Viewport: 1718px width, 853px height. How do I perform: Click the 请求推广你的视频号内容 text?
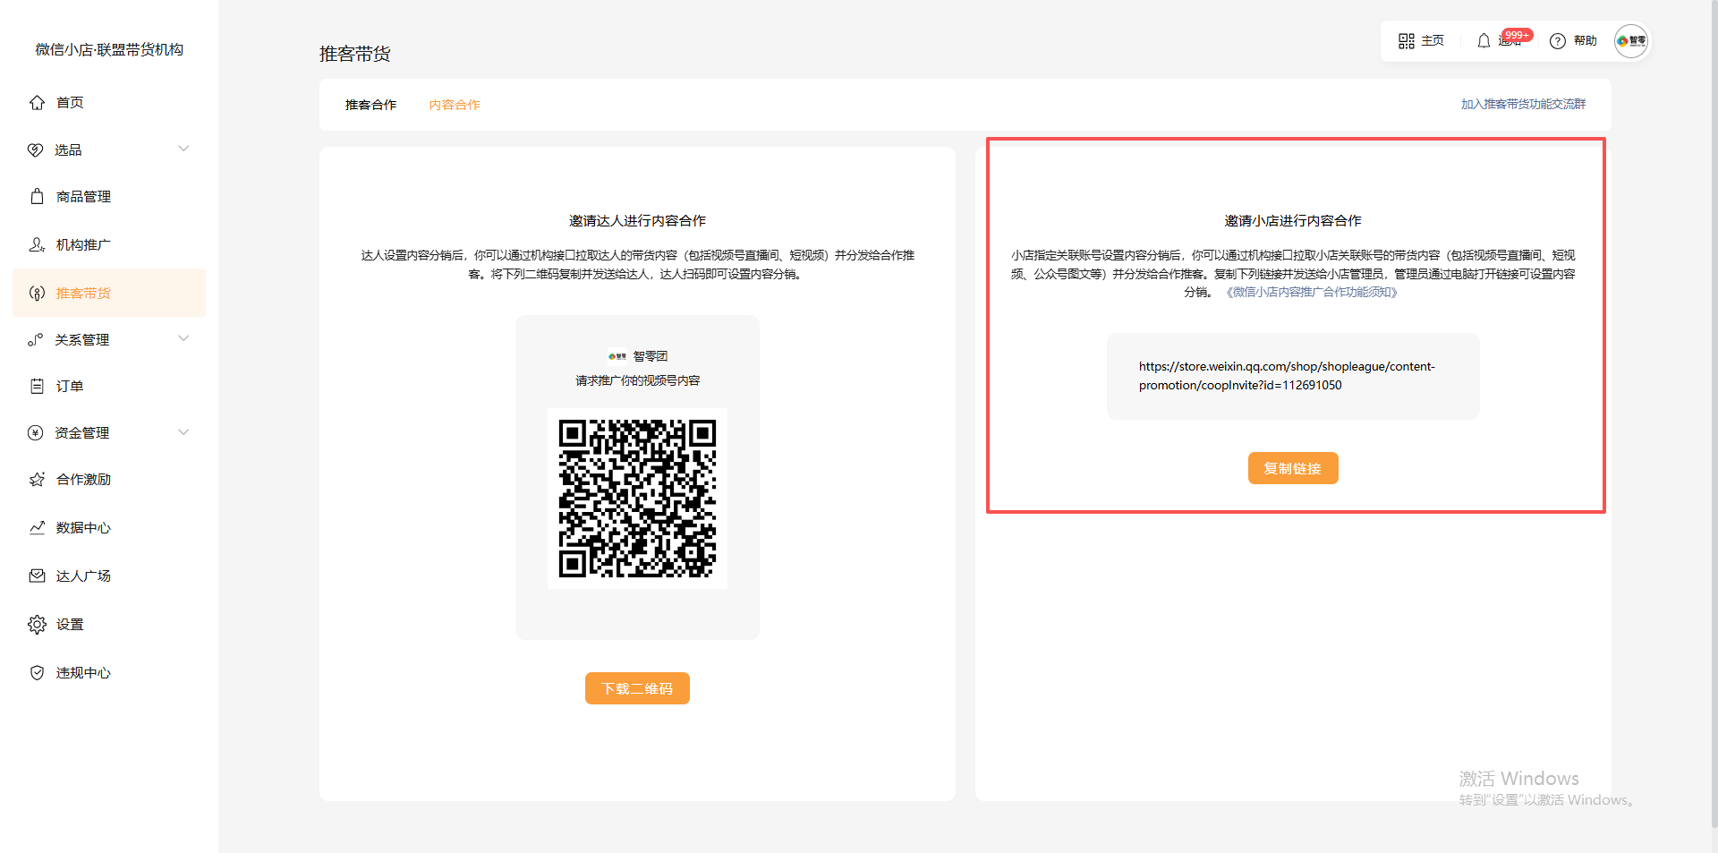coord(637,380)
